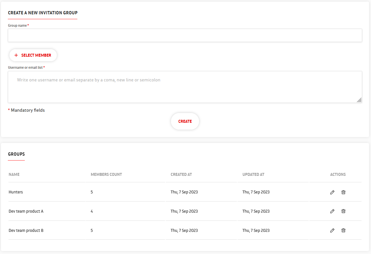The height and width of the screenshot is (254, 371).
Task: Click into the Username or email list textarea
Action: pos(185,87)
